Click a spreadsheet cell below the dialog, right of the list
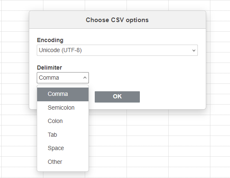The height and width of the screenshot is (178, 230). tap(148, 141)
